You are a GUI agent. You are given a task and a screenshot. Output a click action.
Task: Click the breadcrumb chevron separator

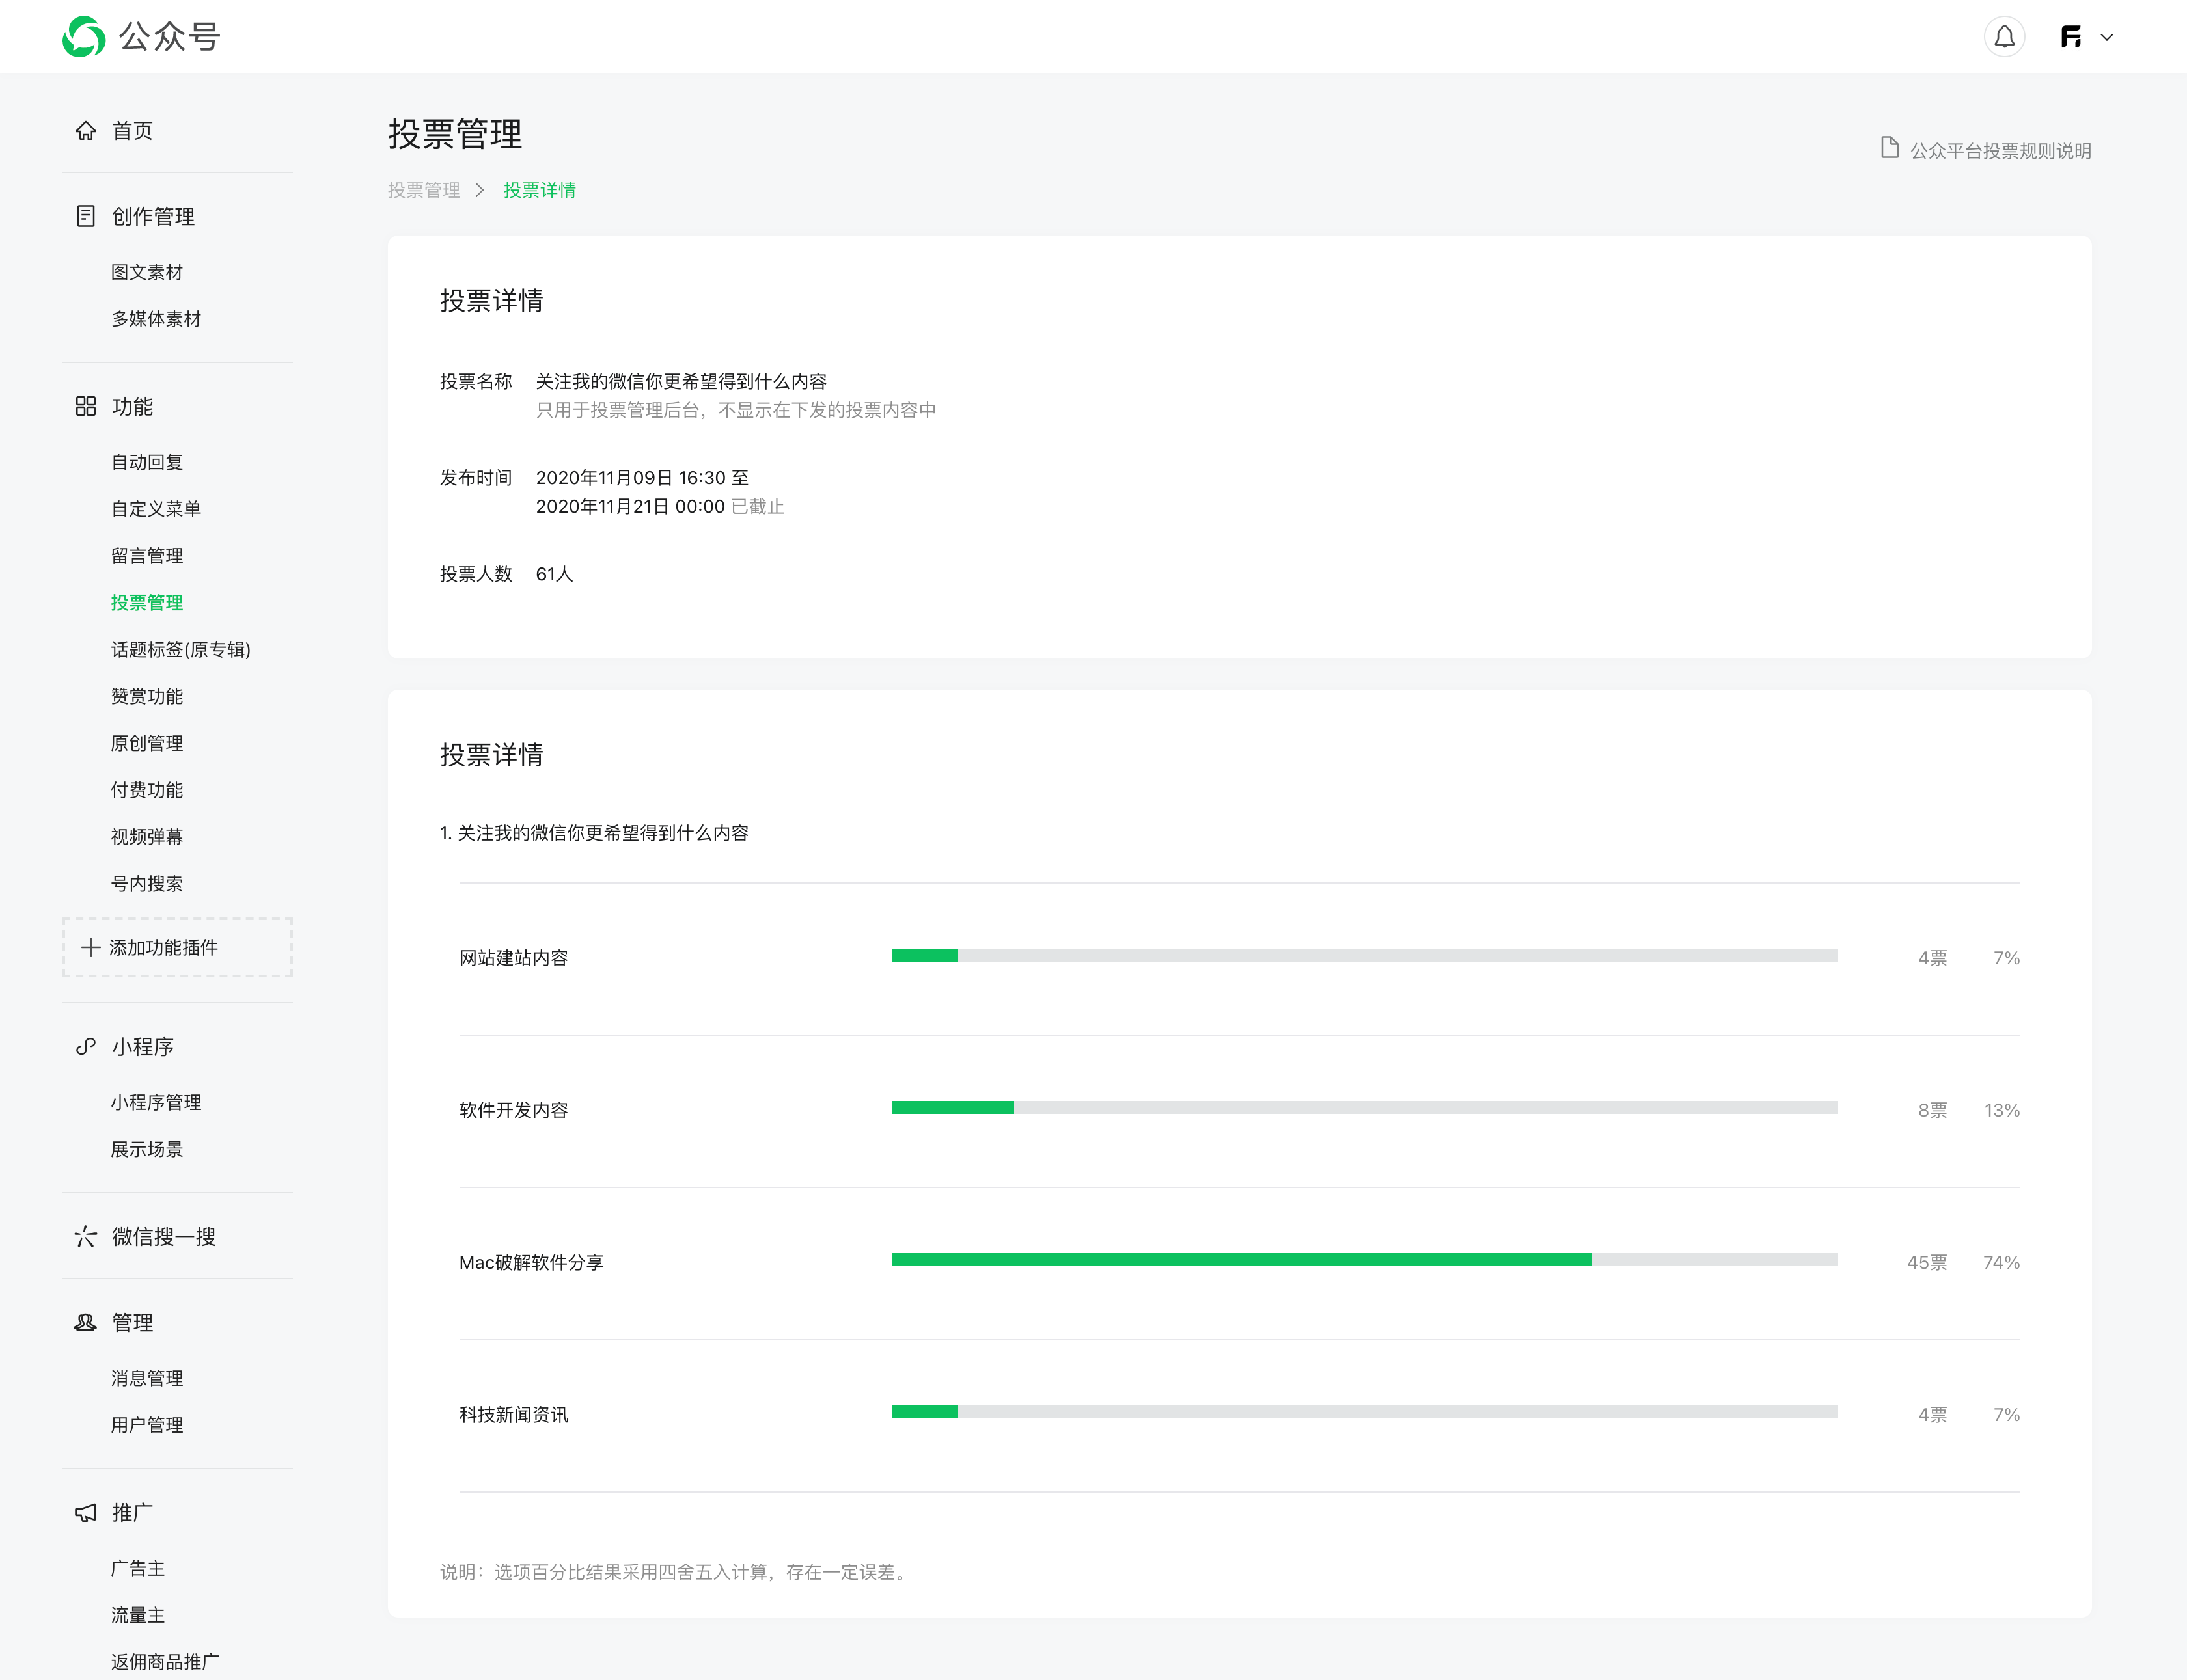point(480,190)
